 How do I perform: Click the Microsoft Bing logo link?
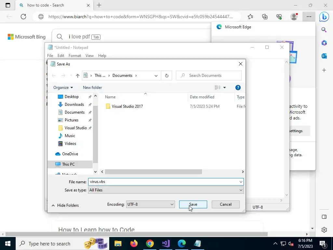pos(27,37)
